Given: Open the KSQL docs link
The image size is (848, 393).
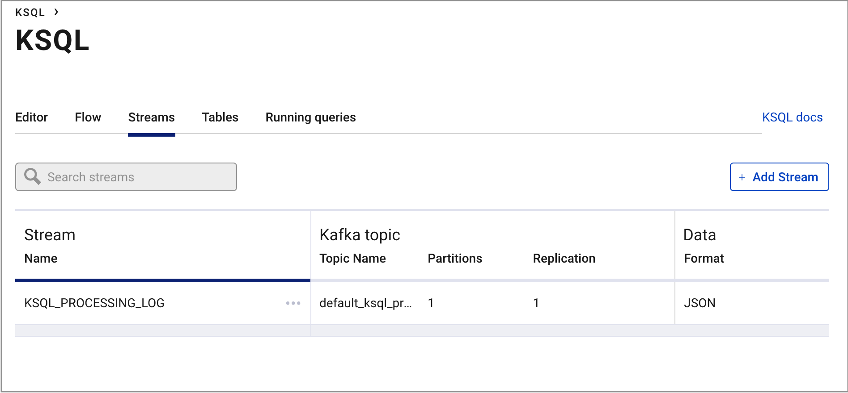Looking at the screenshot, I should 792,117.
